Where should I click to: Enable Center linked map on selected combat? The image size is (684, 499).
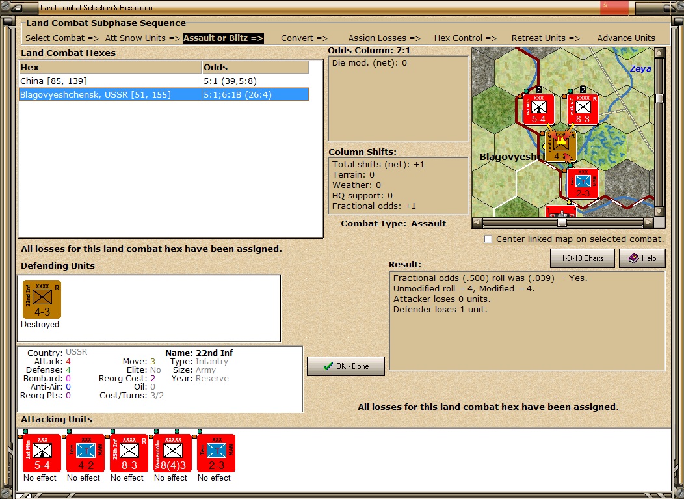click(x=488, y=239)
